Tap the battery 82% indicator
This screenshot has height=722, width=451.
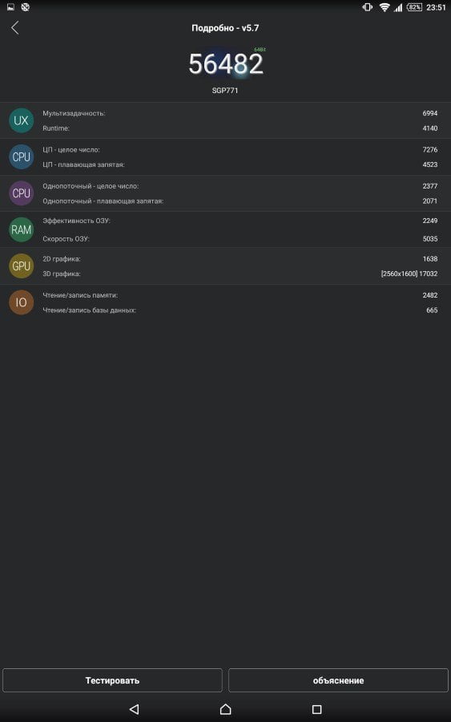click(414, 7)
